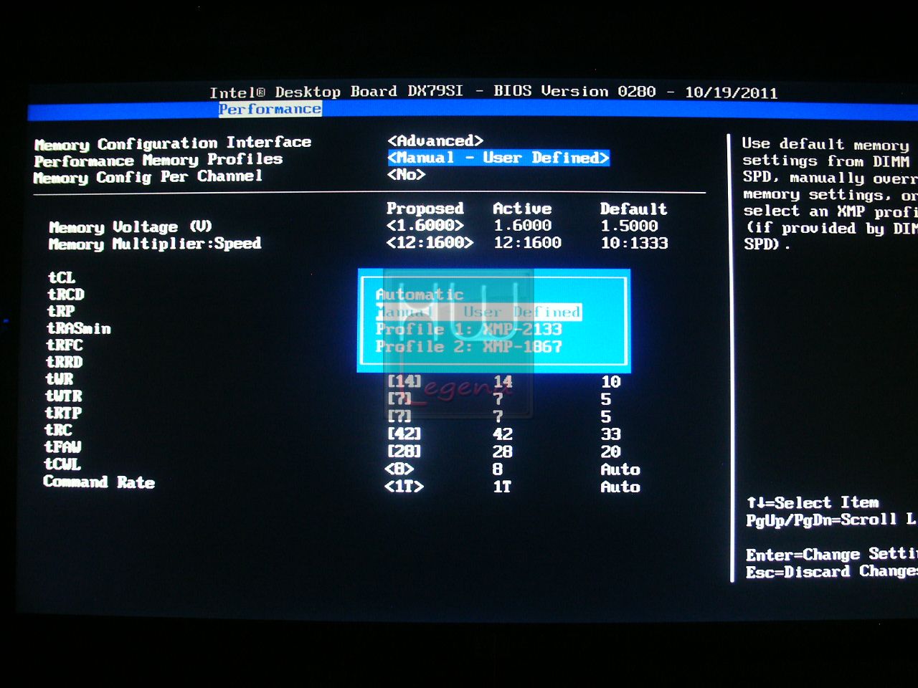The width and height of the screenshot is (918, 688).
Task: Open the Memory Configuration Interface <Advanced> setting
Action: point(435,140)
